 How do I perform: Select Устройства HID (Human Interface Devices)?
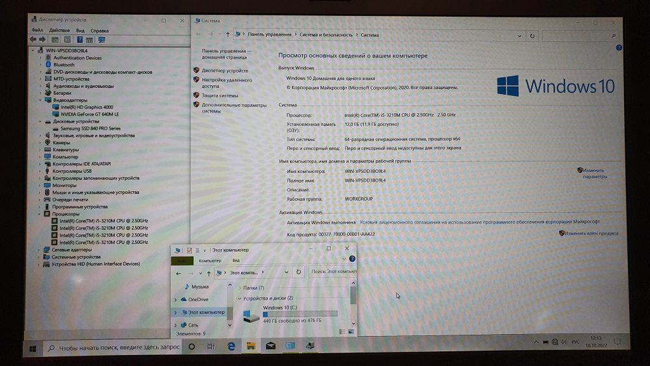click(96, 264)
